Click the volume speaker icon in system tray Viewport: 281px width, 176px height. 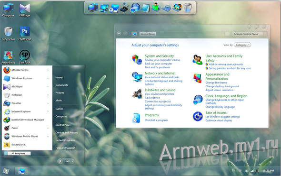pos(247,171)
